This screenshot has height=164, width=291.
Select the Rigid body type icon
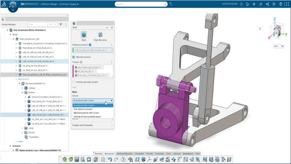tap(84, 35)
